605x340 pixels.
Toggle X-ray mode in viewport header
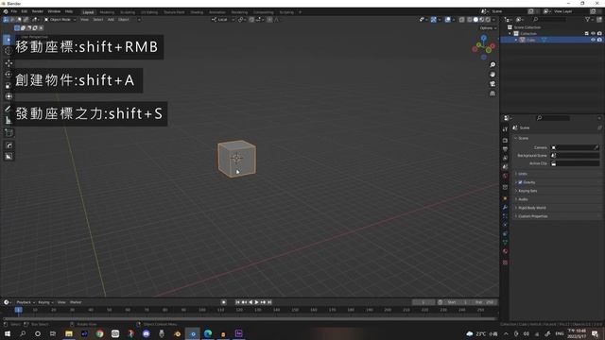pos(461,19)
